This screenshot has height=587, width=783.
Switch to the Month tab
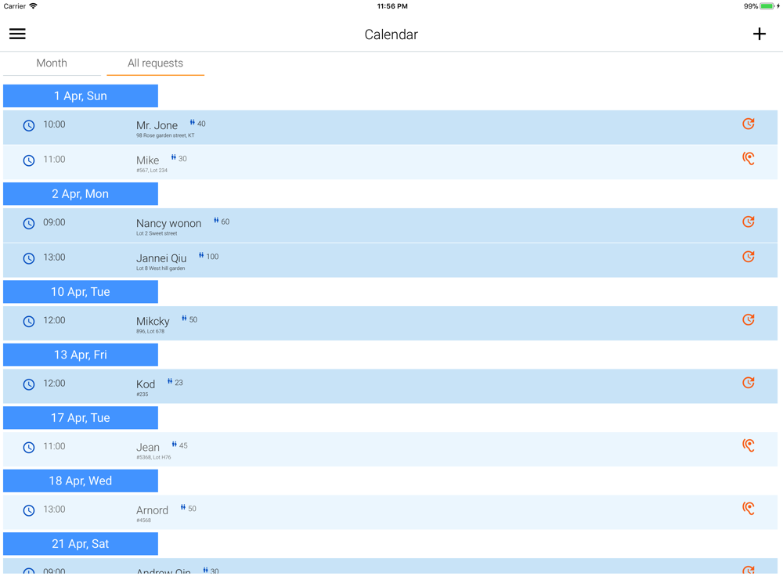coord(52,63)
